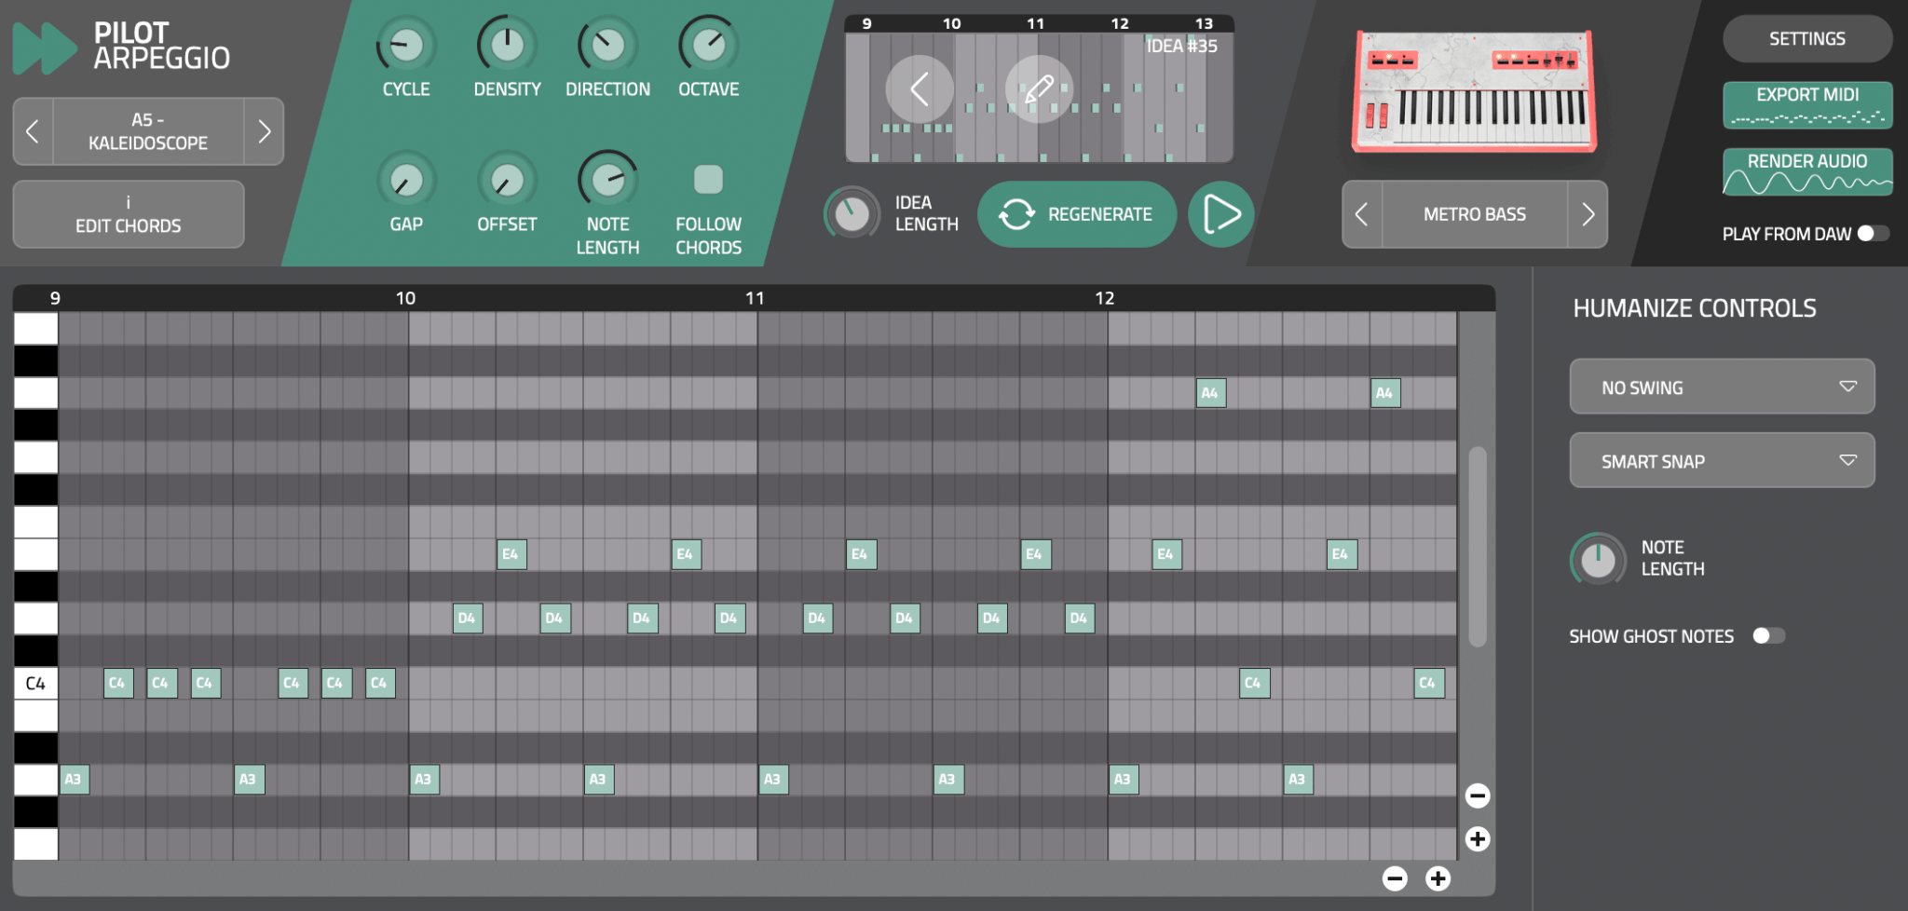Image resolution: width=1908 pixels, height=911 pixels.
Task: Play the current idea
Action: coord(1220,214)
